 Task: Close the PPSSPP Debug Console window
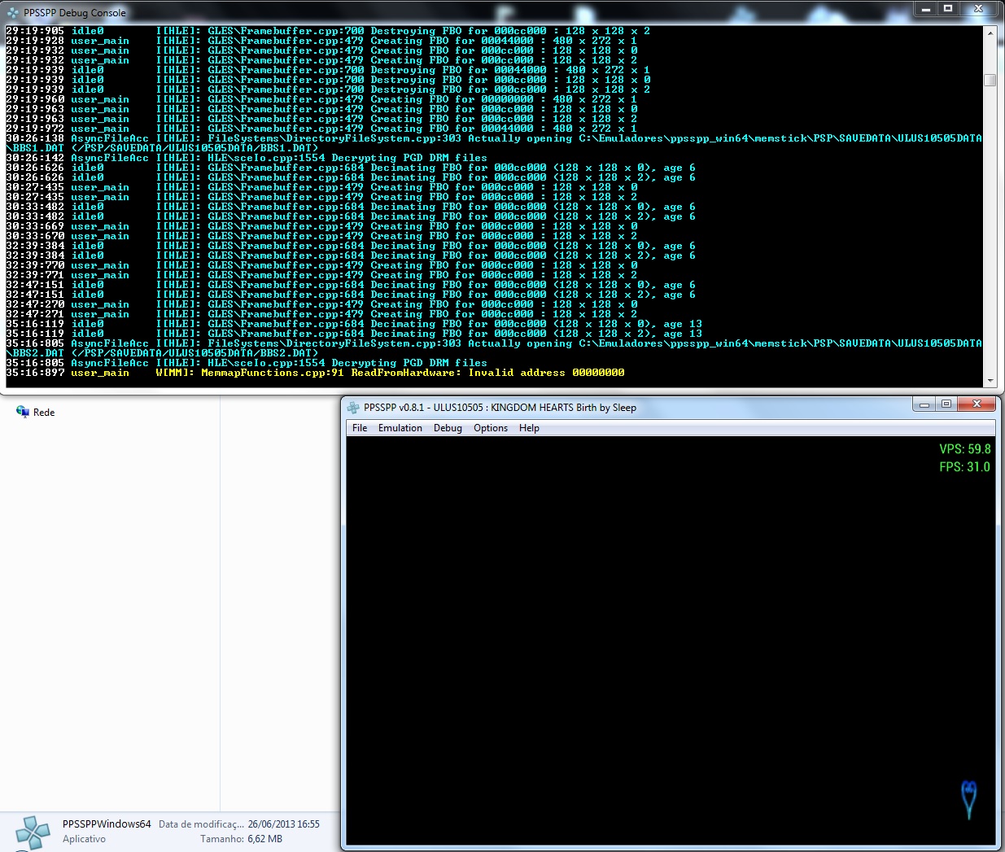[979, 9]
